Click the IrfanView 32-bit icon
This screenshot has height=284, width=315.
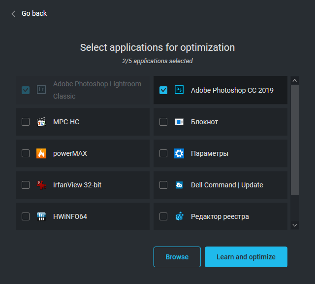(x=41, y=185)
